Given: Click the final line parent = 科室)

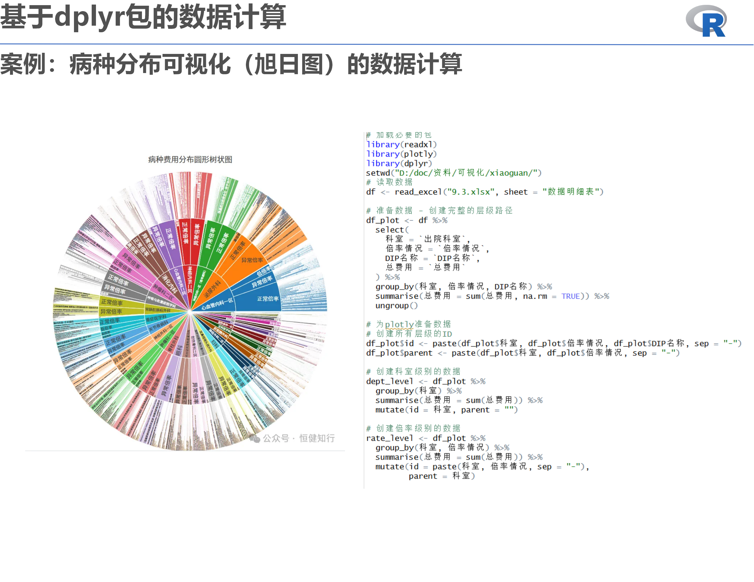Looking at the screenshot, I should point(442,476).
